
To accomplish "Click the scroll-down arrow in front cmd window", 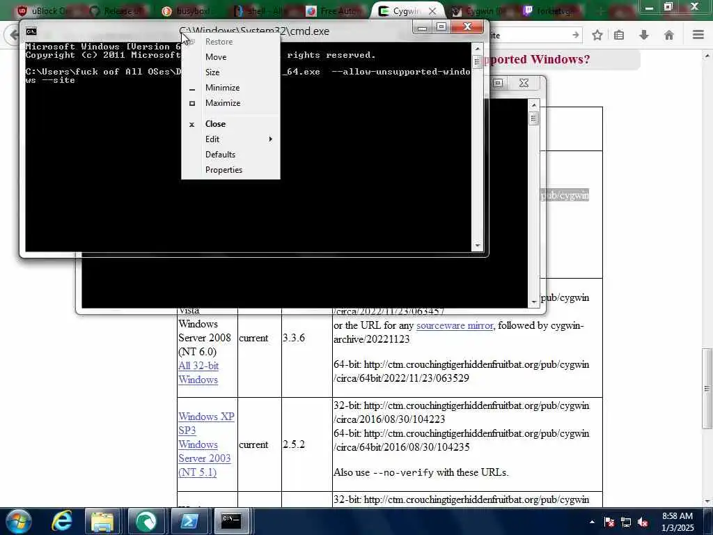I will 477,246.
